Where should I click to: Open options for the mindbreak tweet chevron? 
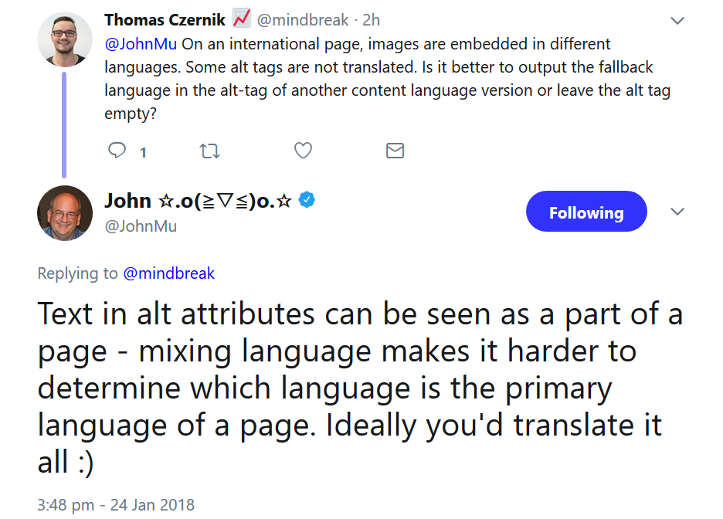coord(677,20)
